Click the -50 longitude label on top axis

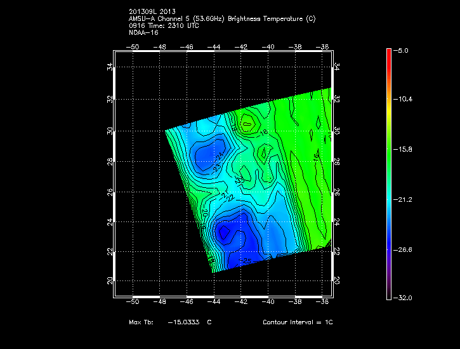click(134, 46)
